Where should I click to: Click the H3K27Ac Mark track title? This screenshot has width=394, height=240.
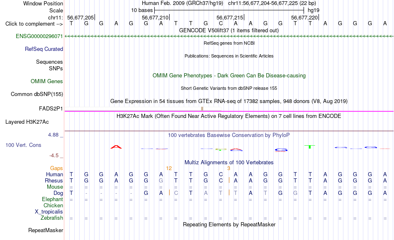[x=229, y=116]
